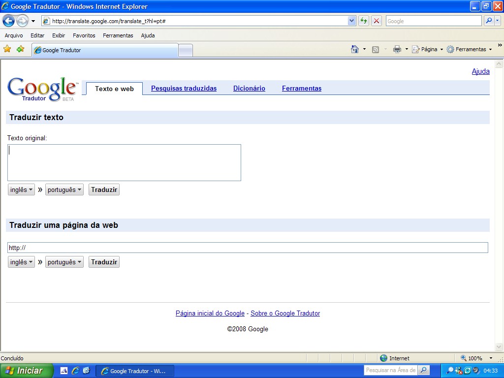Click the Iniciar start button
This screenshot has width=504, height=378.
pyautogui.click(x=27, y=371)
